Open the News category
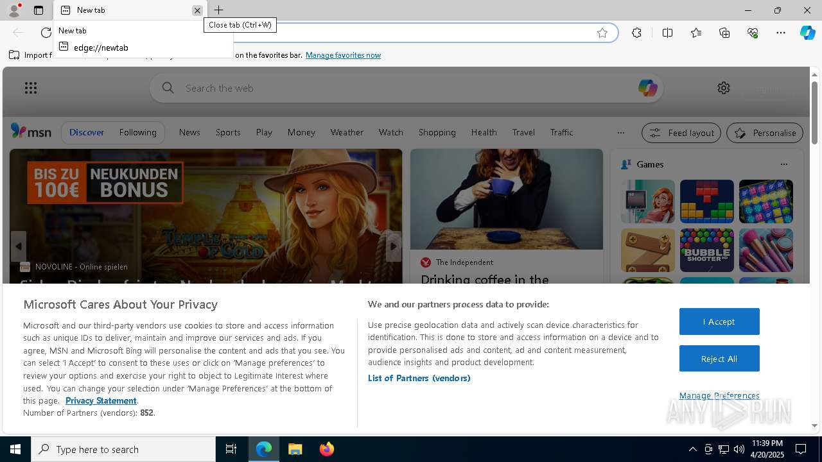The height and width of the screenshot is (462, 822). point(189,132)
